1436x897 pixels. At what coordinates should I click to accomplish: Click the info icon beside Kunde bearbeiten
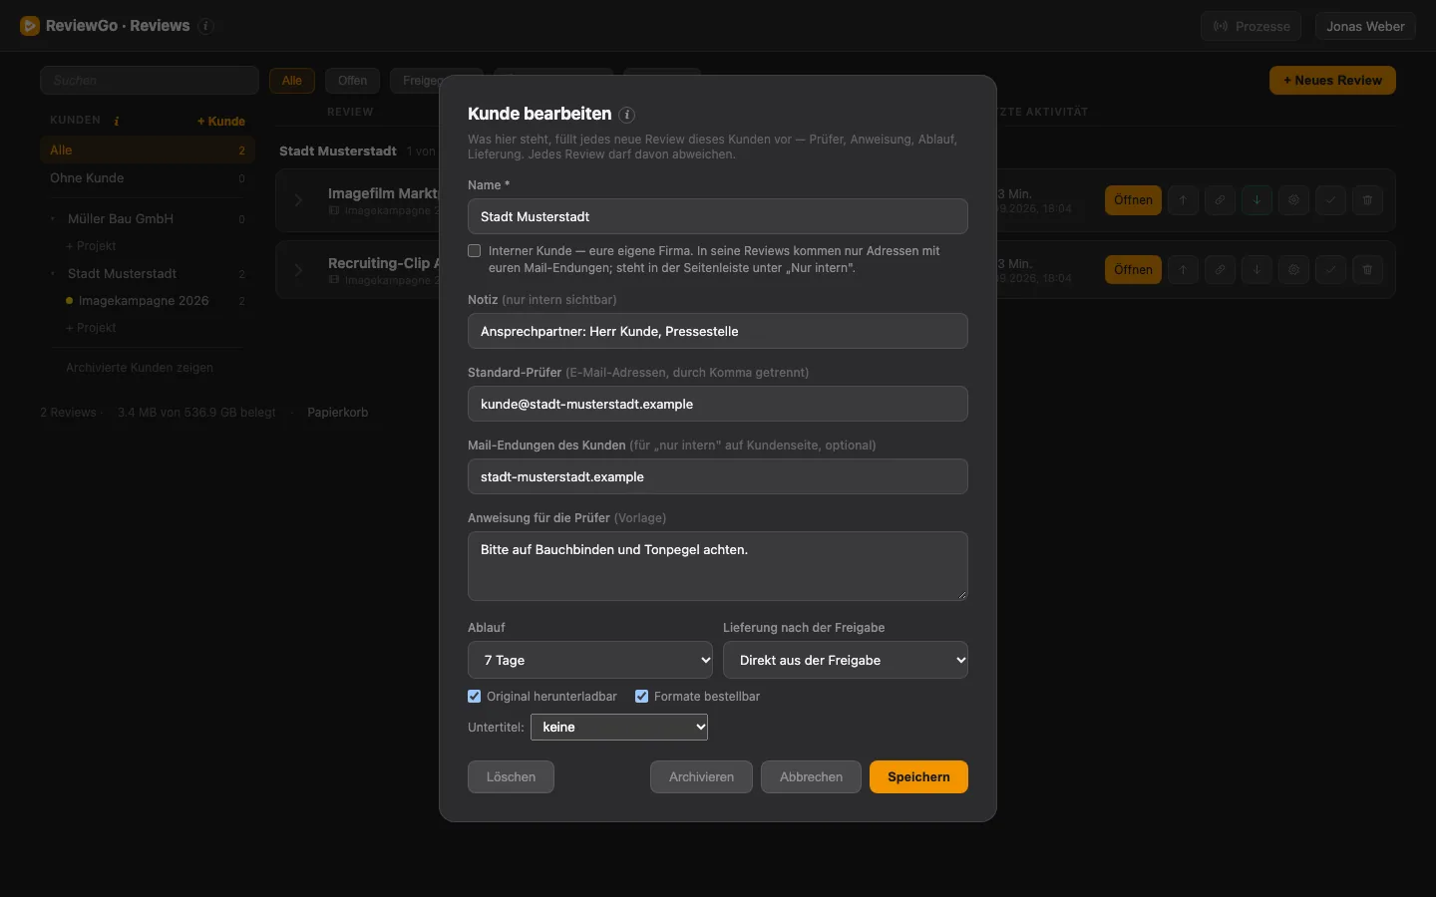point(627,115)
